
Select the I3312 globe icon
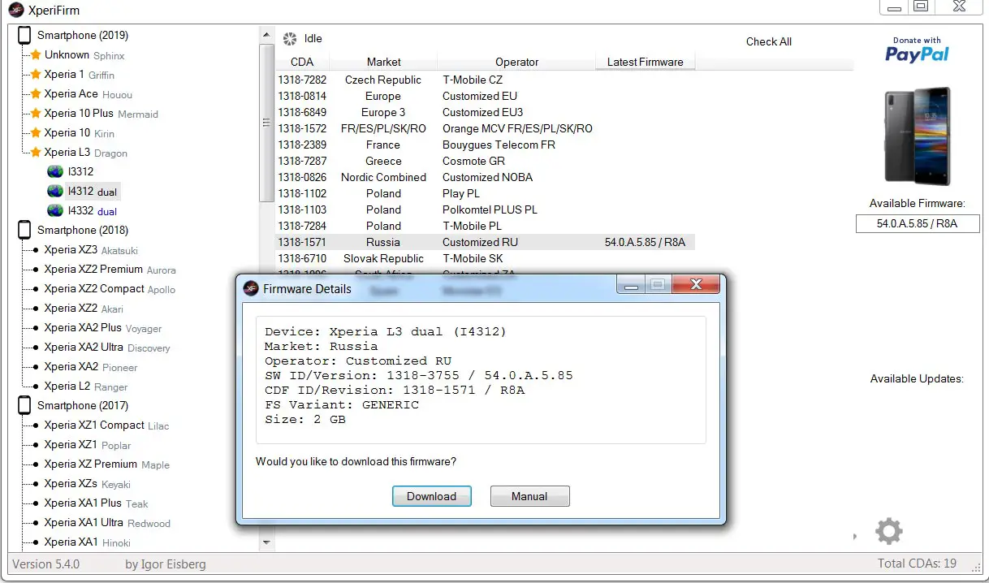tap(55, 171)
